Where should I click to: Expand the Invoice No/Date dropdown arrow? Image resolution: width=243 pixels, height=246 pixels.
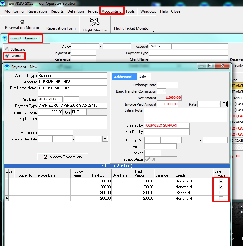[105, 139]
